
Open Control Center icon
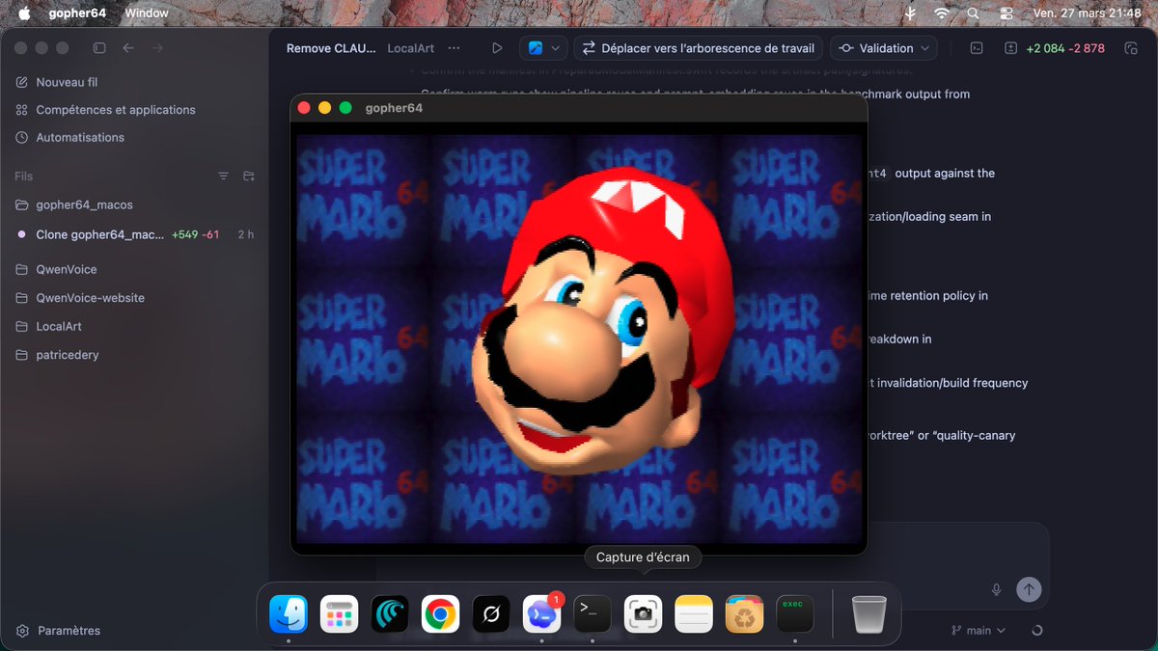tap(1006, 13)
